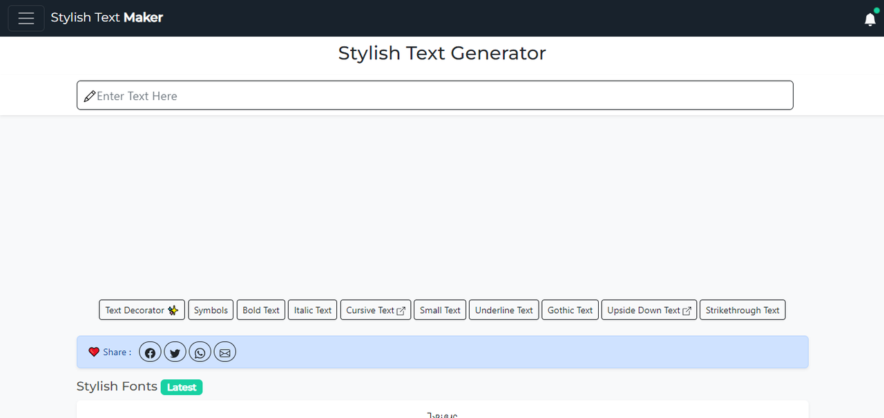The width and height of the screenshot is (884, 418).
Task: Select the Gothic Text option
Action: (570, 310)
